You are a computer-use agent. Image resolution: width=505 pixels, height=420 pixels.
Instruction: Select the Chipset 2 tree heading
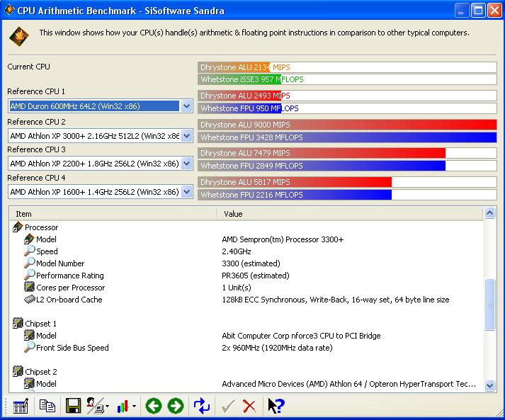click(x=41, y=372)
